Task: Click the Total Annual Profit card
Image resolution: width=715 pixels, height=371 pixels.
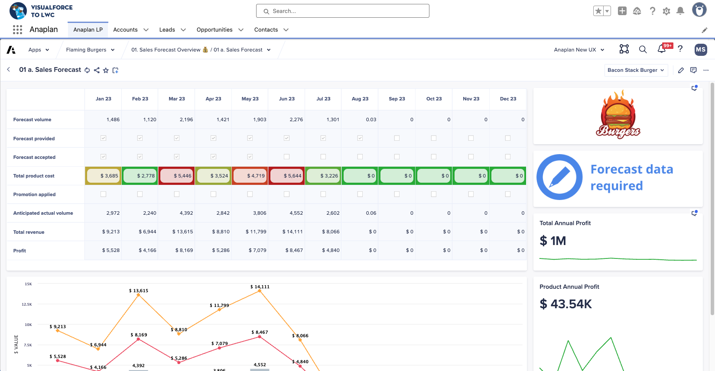Action: (x=618, y=242)
